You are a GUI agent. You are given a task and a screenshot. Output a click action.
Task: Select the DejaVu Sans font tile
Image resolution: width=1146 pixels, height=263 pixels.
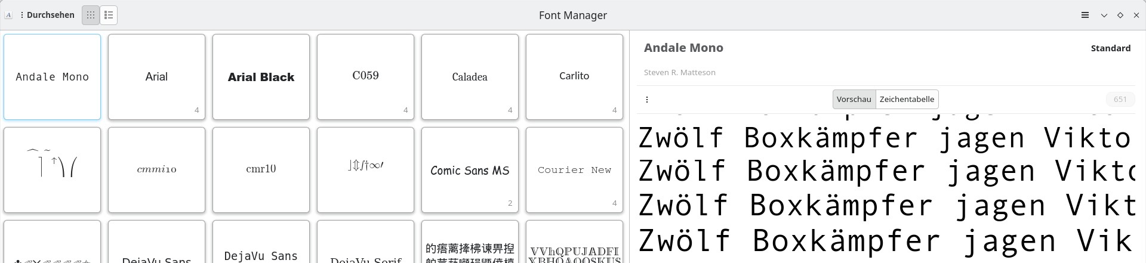(x=156, y=242)
